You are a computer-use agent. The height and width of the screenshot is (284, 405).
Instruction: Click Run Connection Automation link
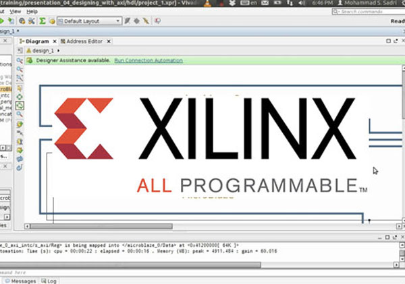(x=148, y=61)
